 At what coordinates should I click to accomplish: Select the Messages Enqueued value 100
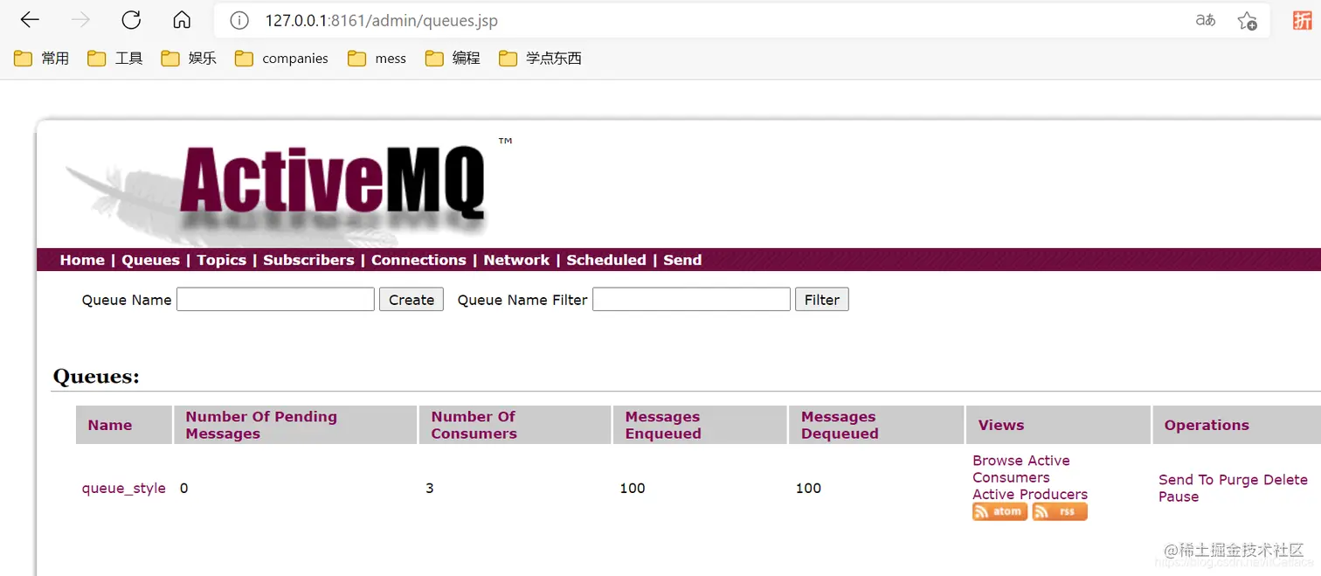point(633,489)
